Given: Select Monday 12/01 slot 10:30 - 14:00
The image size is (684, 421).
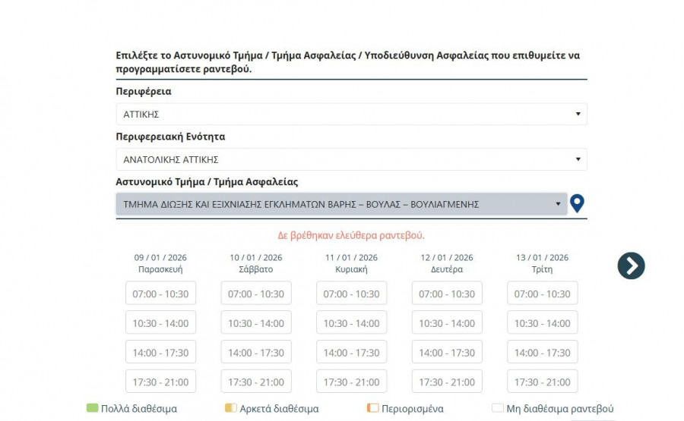Looking at the screenshot, I should coord(447,323).
